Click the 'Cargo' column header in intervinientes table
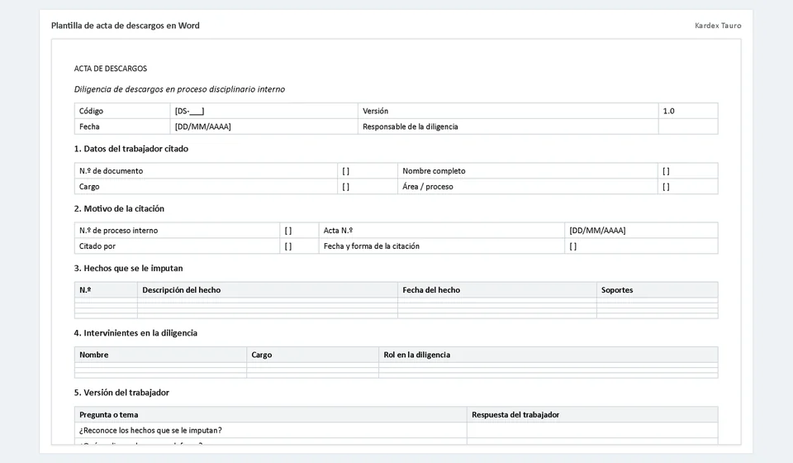 coord(312,355)
